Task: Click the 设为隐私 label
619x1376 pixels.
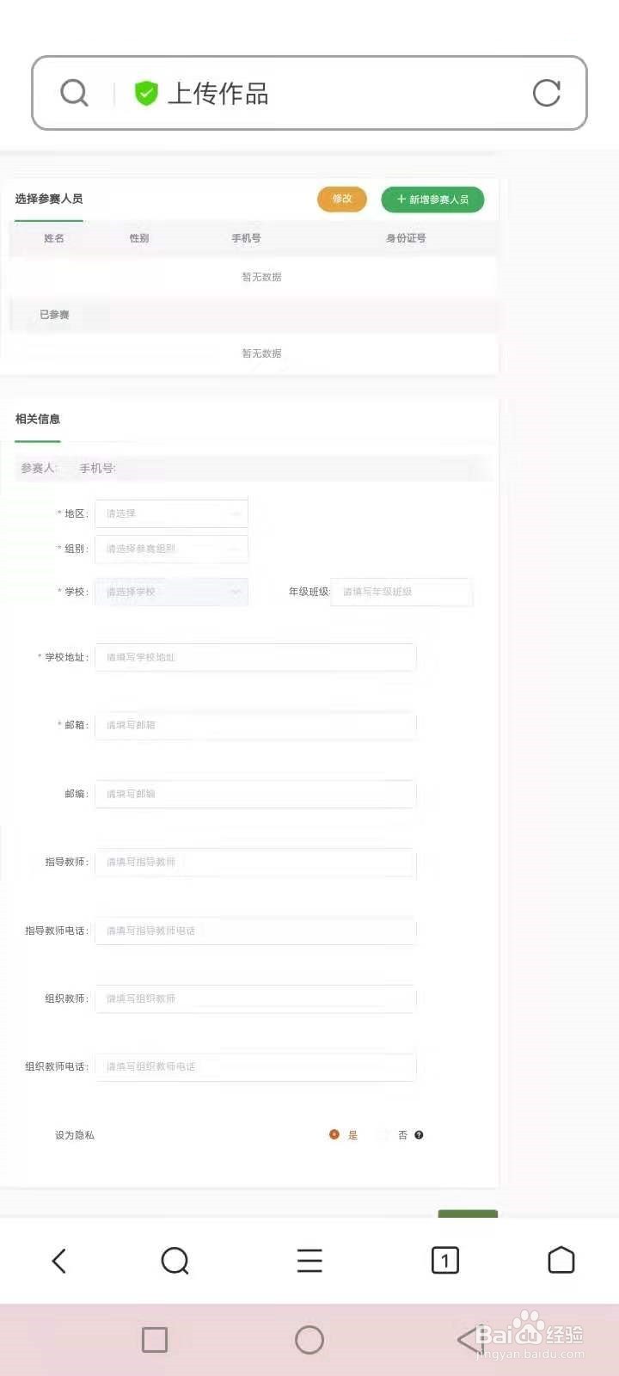Action: pos(75,1135)
